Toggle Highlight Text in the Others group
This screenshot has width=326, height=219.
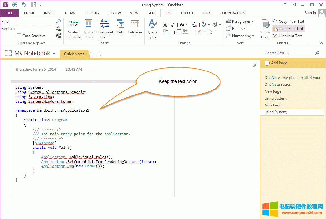(287, 36)
